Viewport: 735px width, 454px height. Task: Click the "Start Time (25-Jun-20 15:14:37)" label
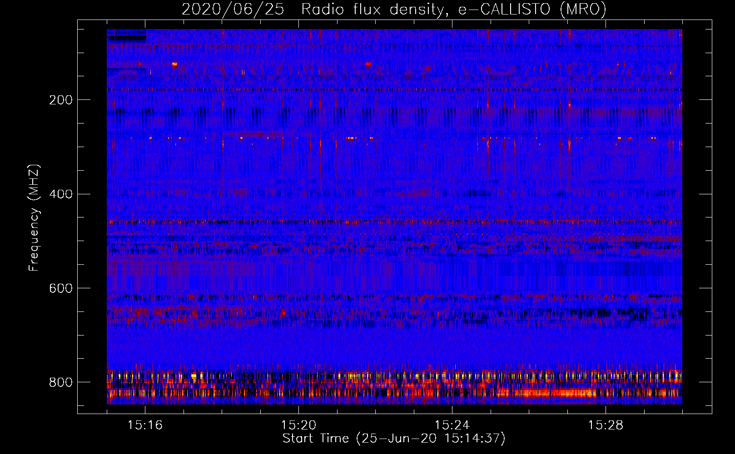[394, 439]
